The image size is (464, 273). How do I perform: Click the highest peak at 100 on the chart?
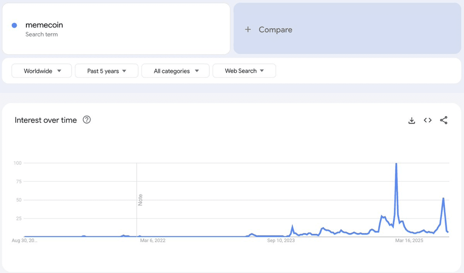coord(396,164)
